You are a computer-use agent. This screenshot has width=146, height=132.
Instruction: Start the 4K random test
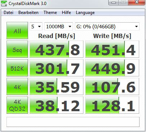[x=17, y=86]
